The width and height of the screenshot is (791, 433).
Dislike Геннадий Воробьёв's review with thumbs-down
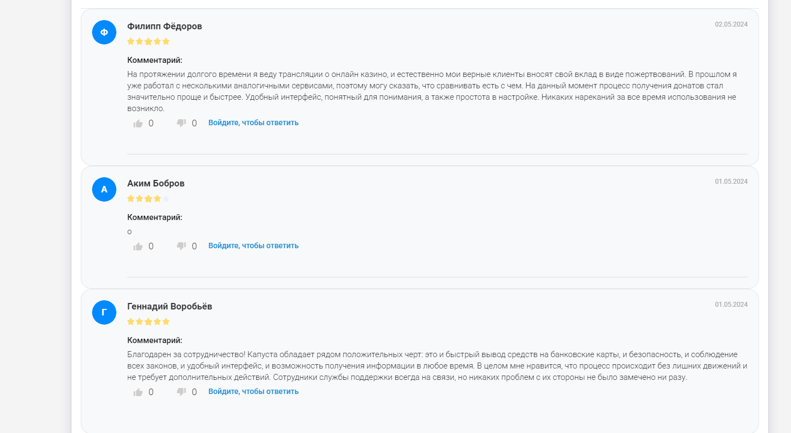(181, 392)
